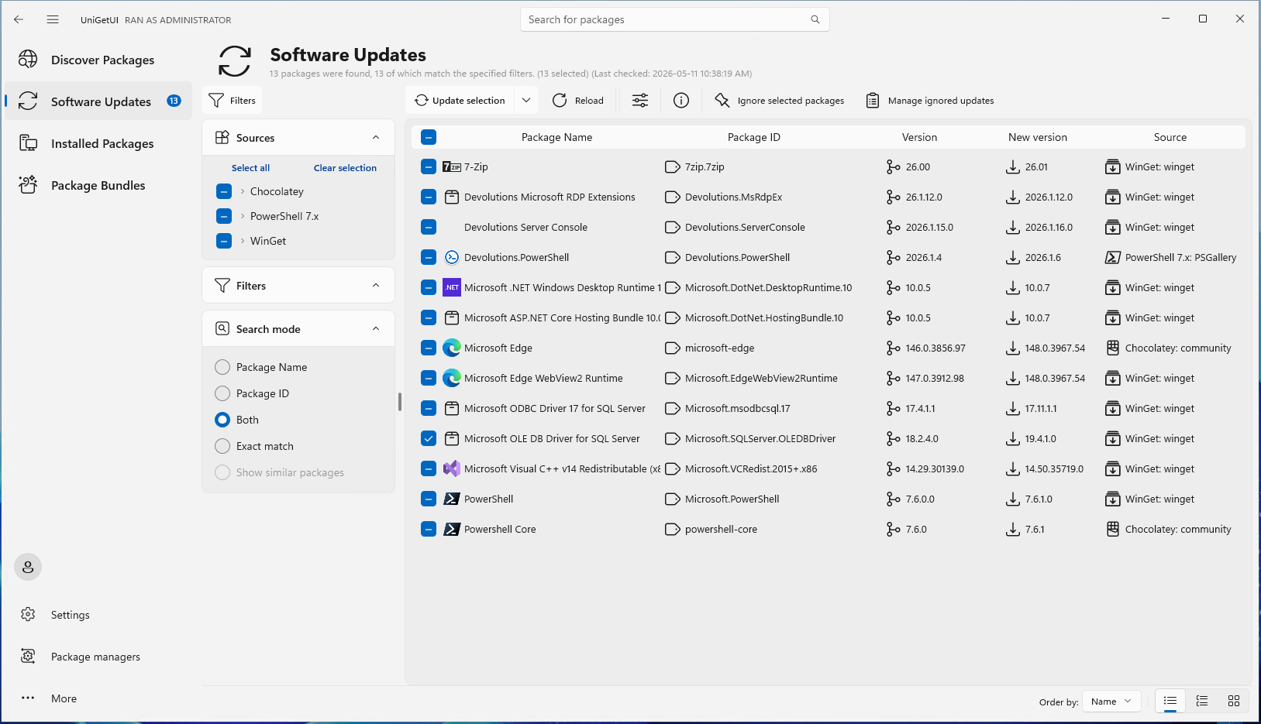The image size is (1261, 724).
Task: Go back with the back arrow icon
Action: [19, 19]
